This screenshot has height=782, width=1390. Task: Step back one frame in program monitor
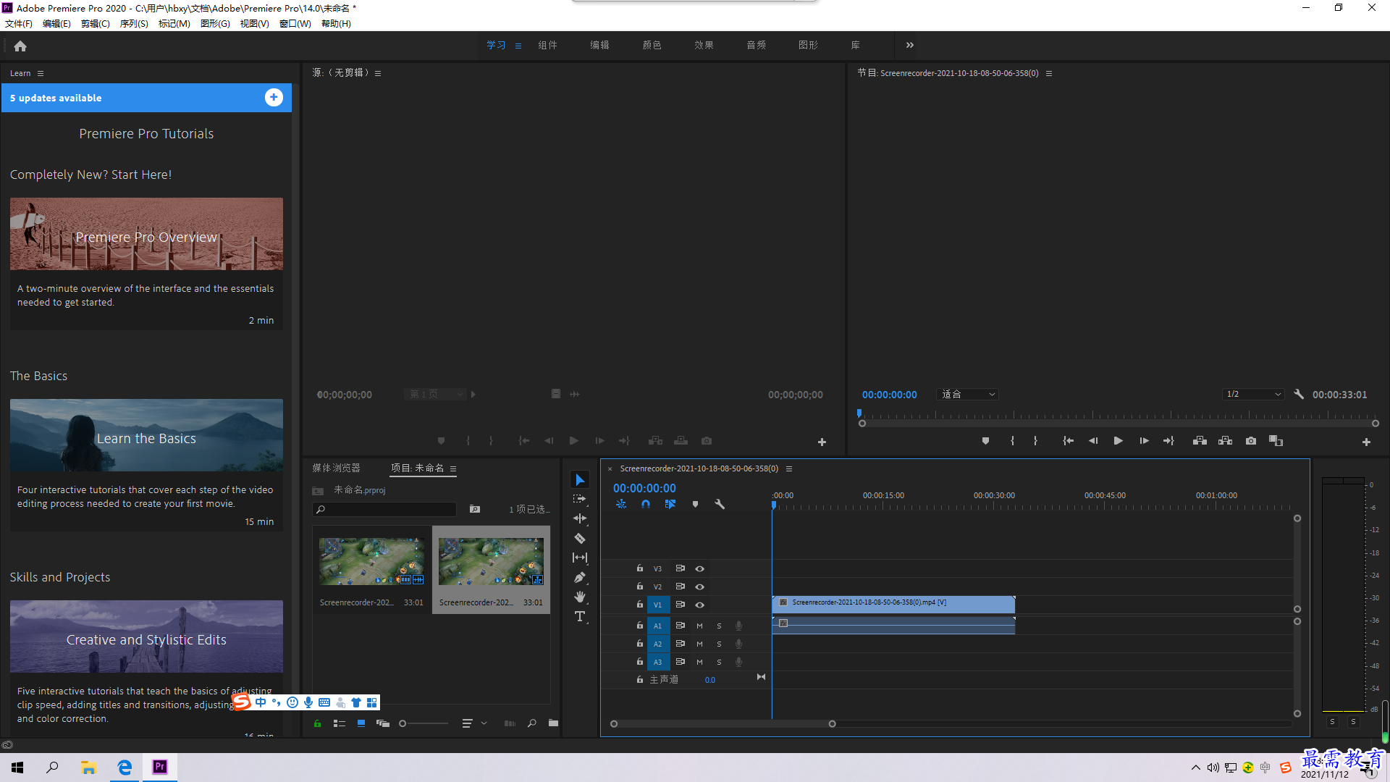click(1093, 440)
